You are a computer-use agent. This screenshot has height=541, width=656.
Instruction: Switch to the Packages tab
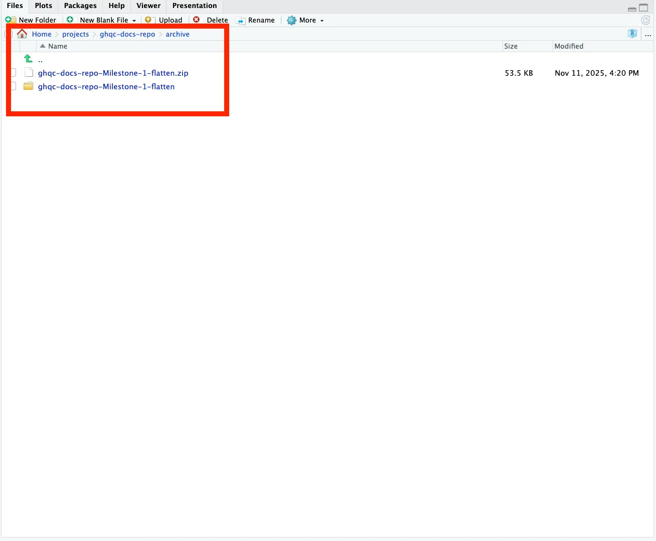click(x=80, y=6)
